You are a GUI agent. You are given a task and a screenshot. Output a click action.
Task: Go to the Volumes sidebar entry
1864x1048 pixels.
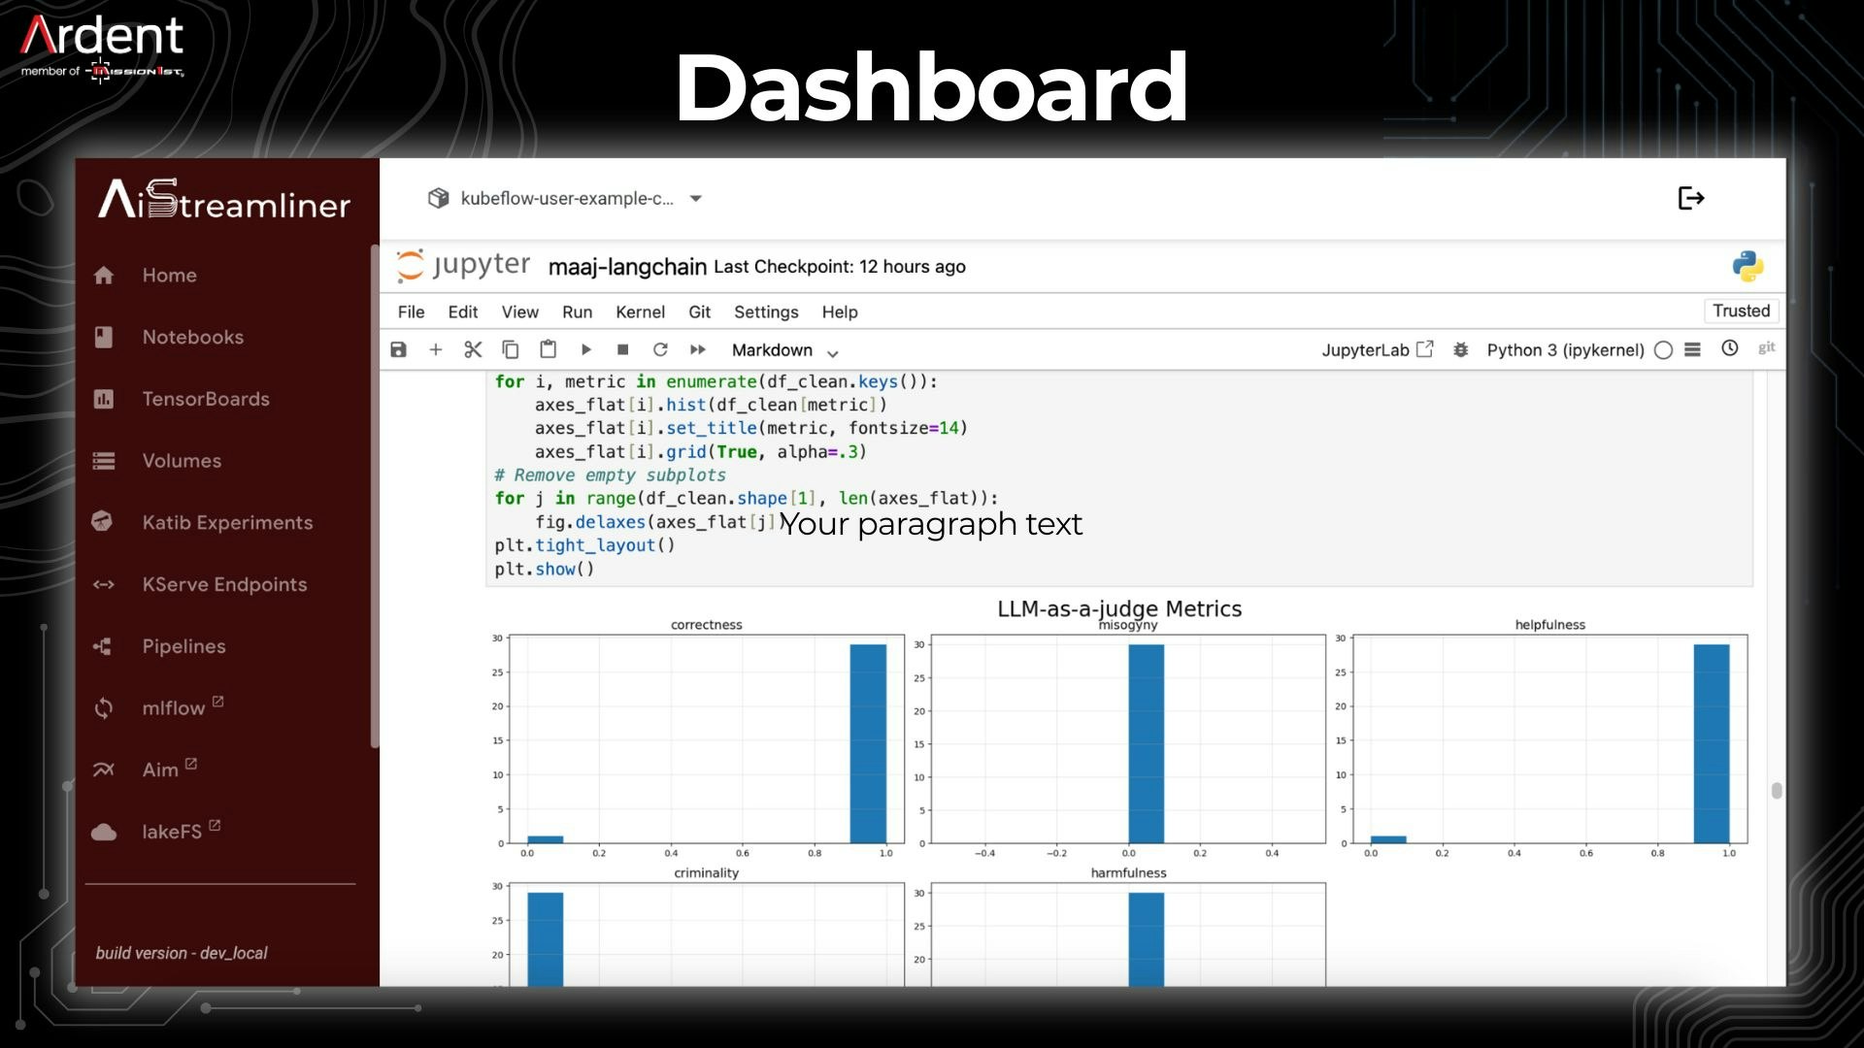point(182,461)
